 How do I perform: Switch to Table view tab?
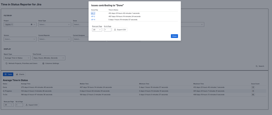click(x=8, y=74)
